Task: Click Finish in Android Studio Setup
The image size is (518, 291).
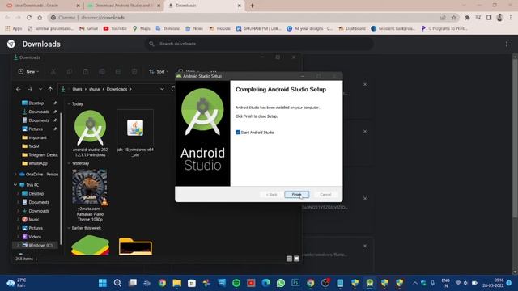Action: click(297, 195)
